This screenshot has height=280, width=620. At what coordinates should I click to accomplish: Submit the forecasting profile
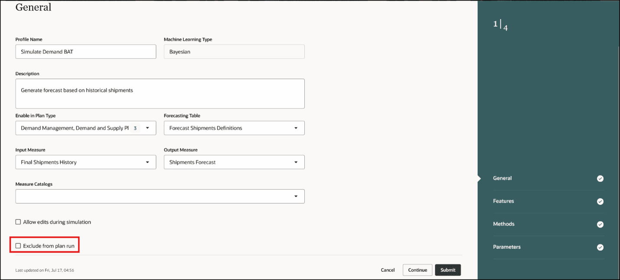point(448,270)
